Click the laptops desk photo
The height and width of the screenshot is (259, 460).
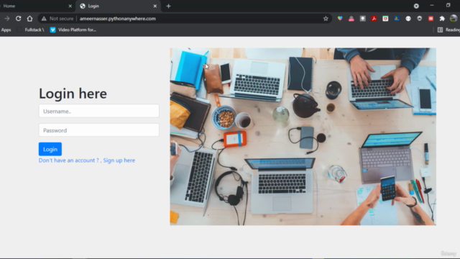[303, 137]
